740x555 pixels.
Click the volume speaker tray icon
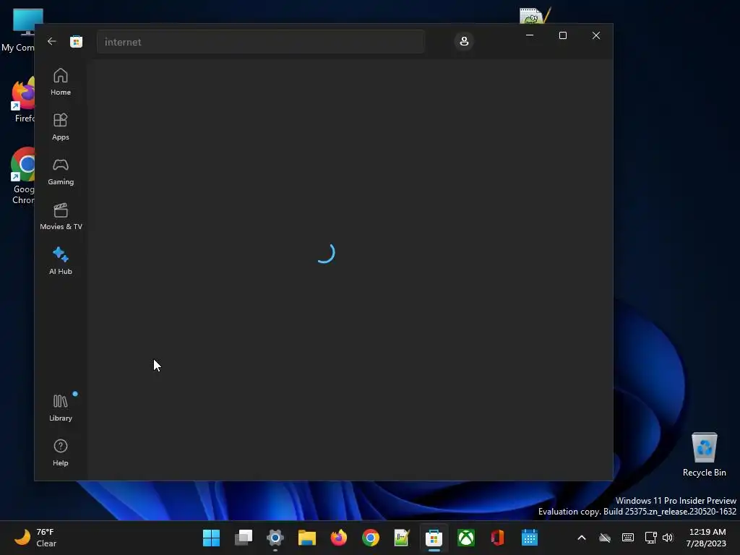[667, 538]
